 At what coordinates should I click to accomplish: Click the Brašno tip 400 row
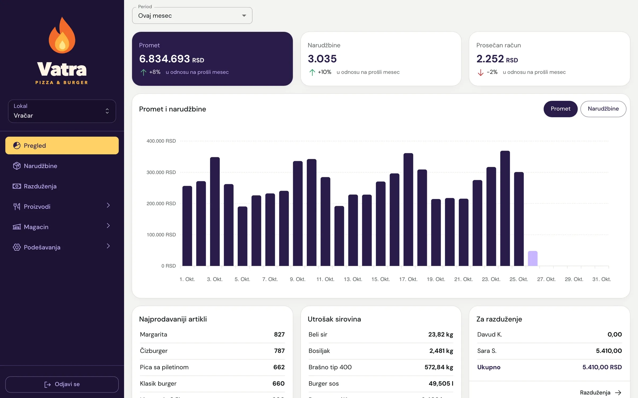coord(381,367)
